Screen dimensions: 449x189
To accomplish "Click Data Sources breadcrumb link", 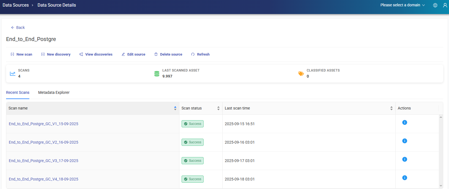I will point(16,5).
